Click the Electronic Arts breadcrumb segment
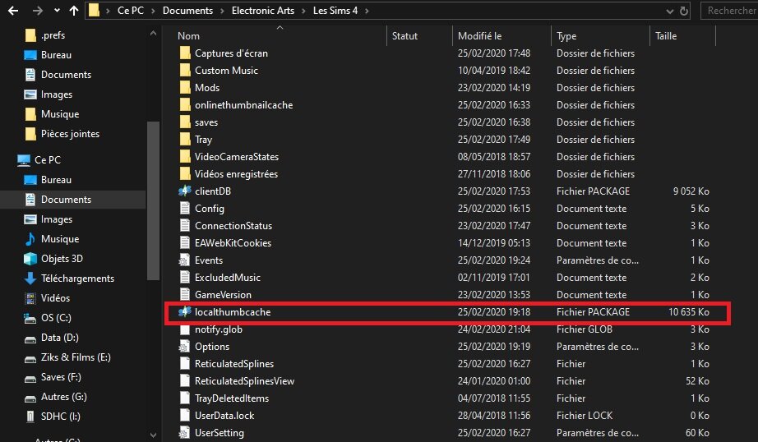758x442 pixels. tap(258, 12)
